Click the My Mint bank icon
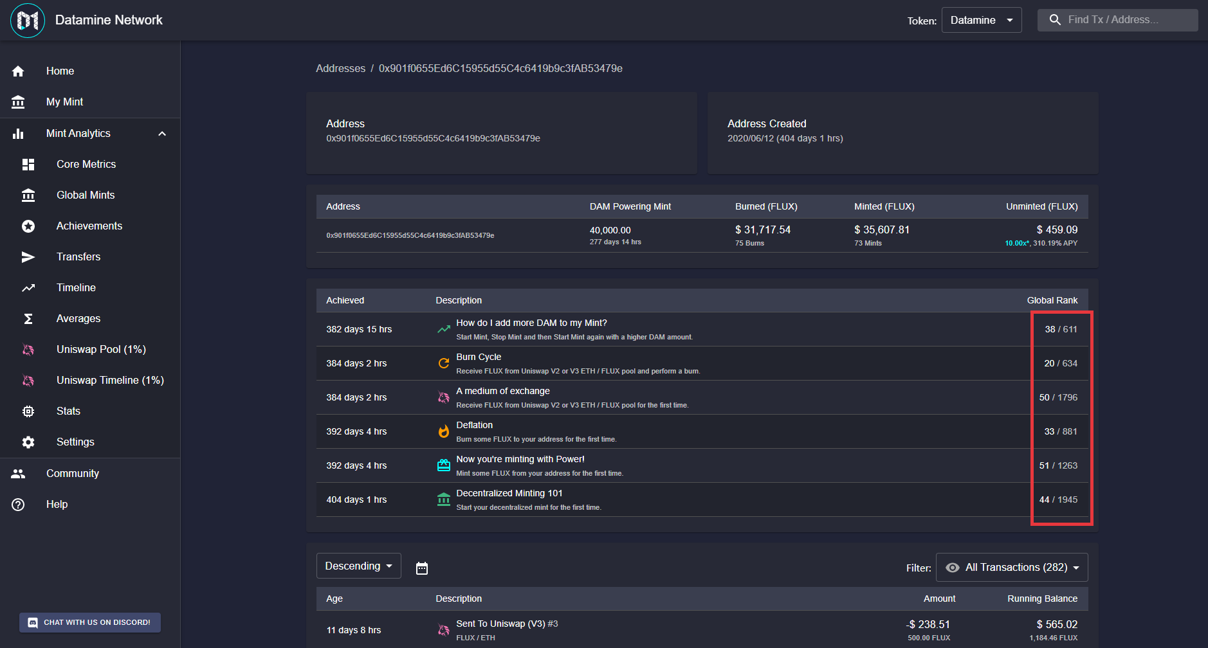The height and width of the screenshot is (648, 1208). click(x=18, y=102)
